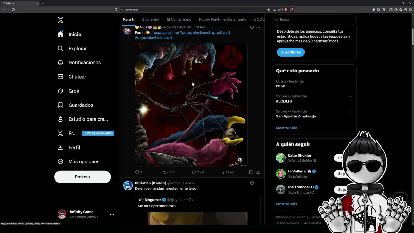This screenshot has height=233, width=414.
Task: Click NickSArtist587's profile avatar
Action: coord(128,30)
